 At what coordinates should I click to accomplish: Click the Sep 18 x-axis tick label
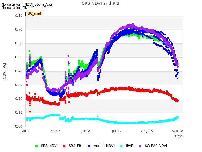pos(177,131)
